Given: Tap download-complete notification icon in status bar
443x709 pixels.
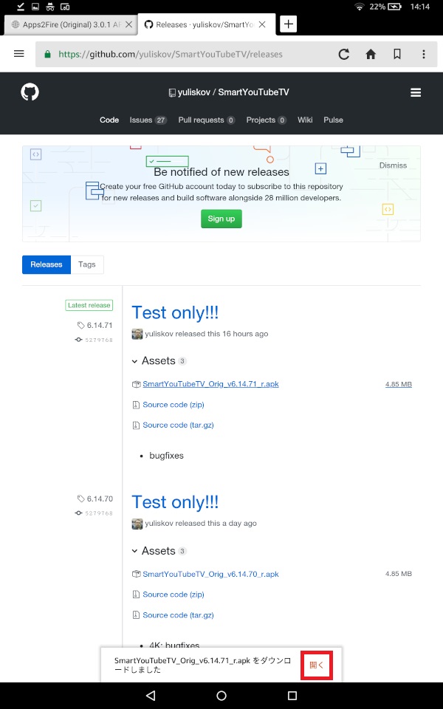Looking at the screenshot, I should click(21, 7).
